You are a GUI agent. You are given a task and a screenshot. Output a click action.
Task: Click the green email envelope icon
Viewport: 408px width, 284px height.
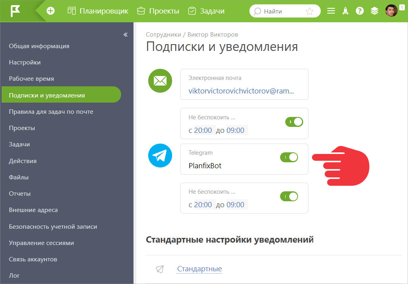160,81
